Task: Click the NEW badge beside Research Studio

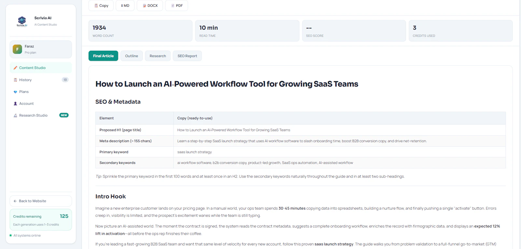Action: tap(64, 115)
